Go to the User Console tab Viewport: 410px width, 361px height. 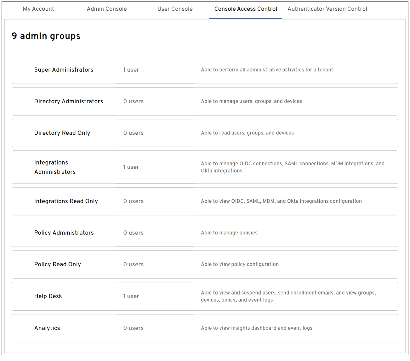175,9
